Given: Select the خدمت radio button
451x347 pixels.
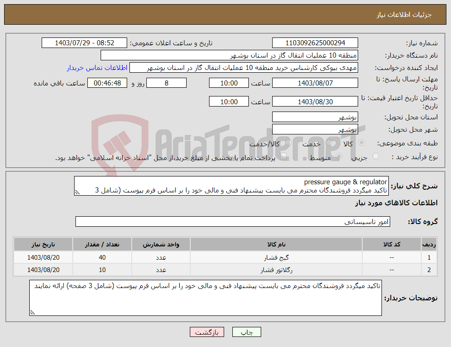Looking at the screenshot, I should (x=329, y=143).
